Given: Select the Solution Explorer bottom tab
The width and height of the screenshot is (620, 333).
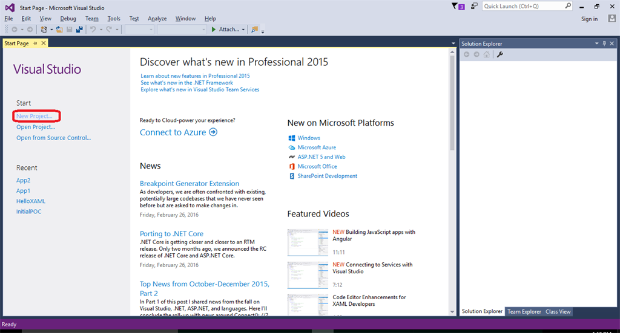Looking at the screenshot, I should click(482, 311).
